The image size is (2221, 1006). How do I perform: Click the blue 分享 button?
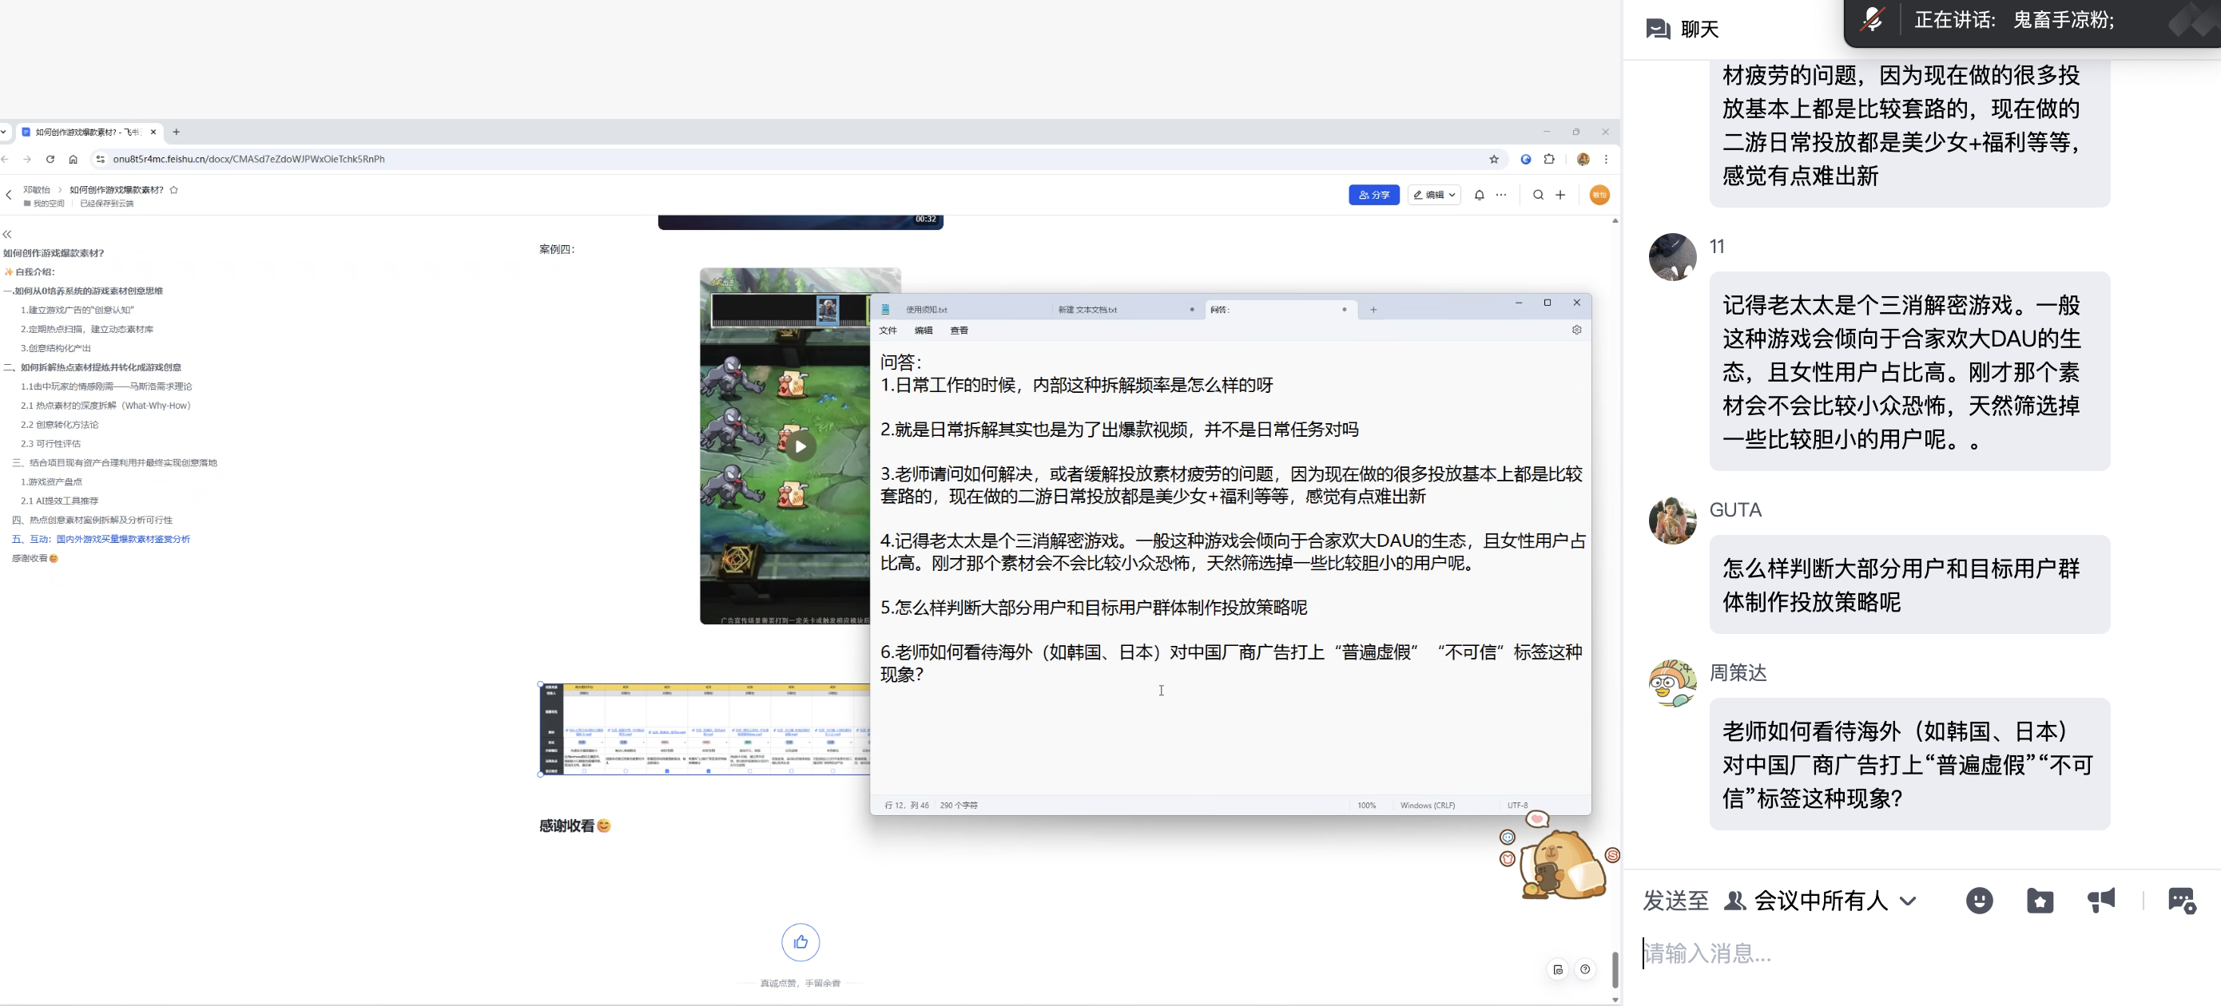[1373, 196]
